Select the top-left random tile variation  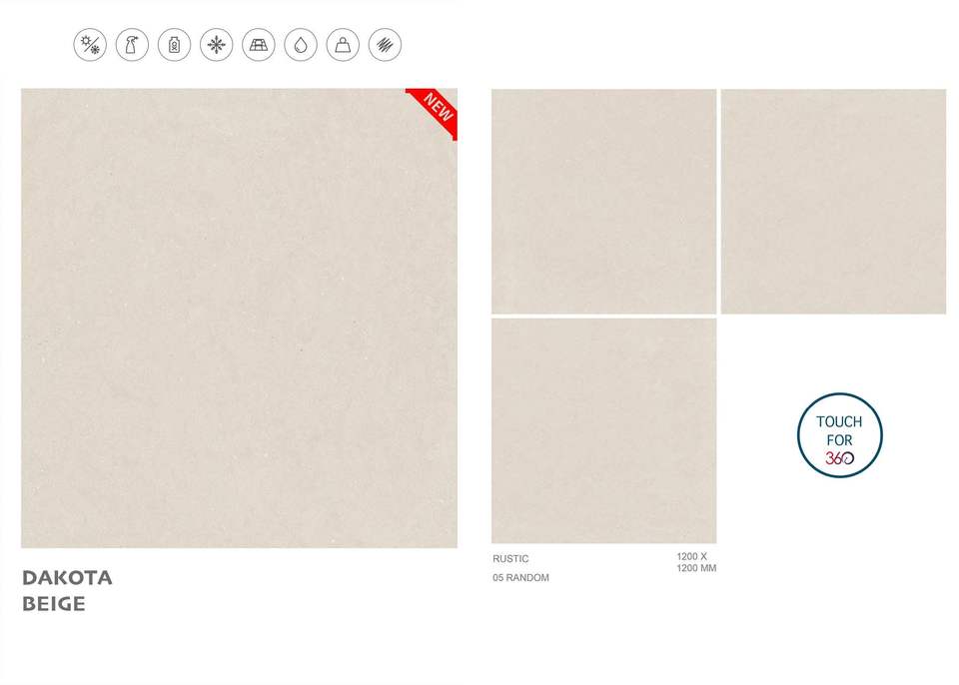603,202
